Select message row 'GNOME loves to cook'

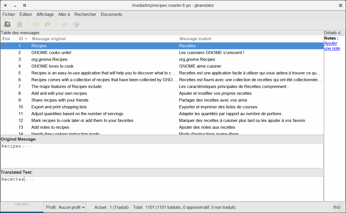[x=52, y=66]
